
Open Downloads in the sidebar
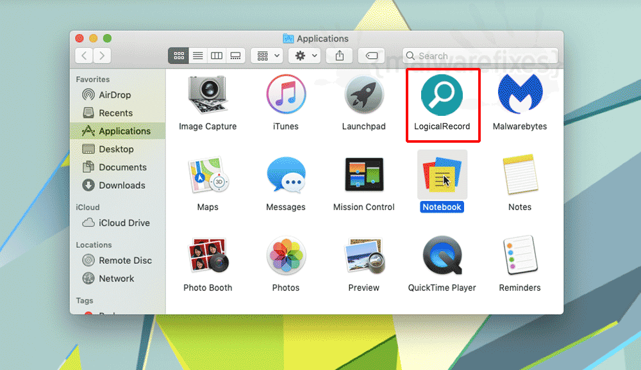(118, 185)
